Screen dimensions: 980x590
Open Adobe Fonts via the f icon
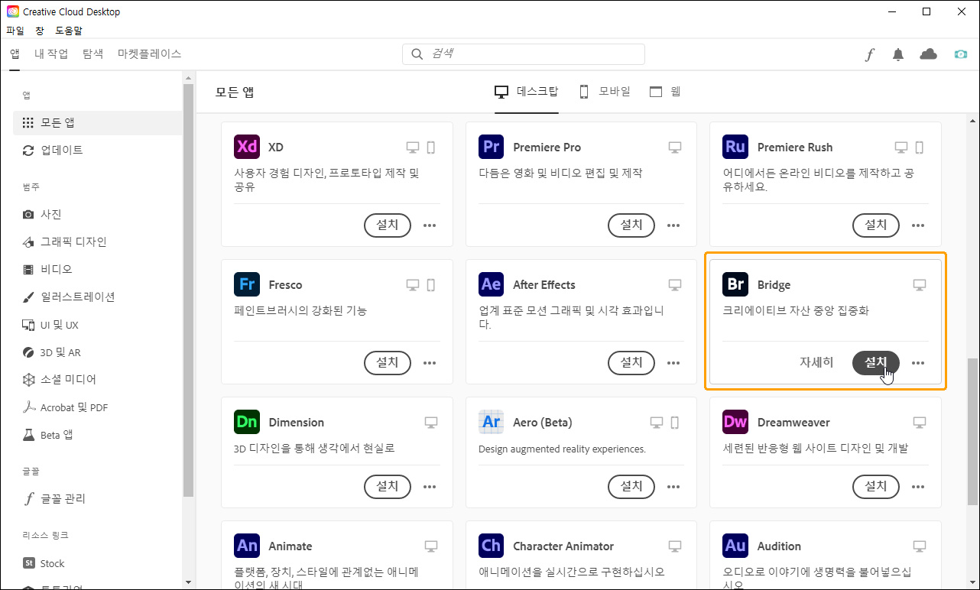869,53
